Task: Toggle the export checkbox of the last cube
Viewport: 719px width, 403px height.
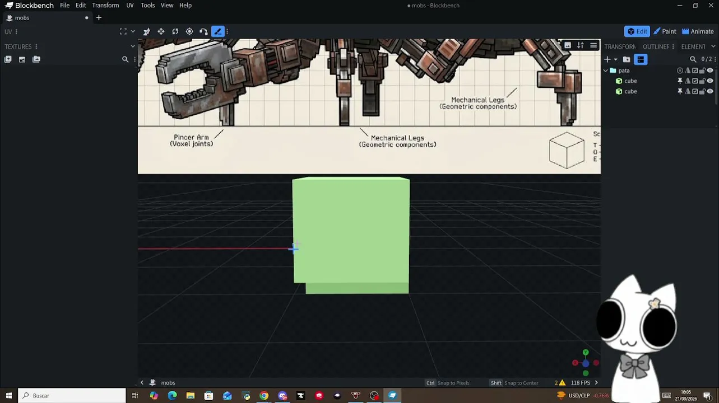Action: pyautogui.click(x=695, y=91)
